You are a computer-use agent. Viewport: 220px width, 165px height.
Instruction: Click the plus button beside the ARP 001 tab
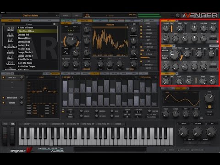pyautogui.click(x=72, y=77)
